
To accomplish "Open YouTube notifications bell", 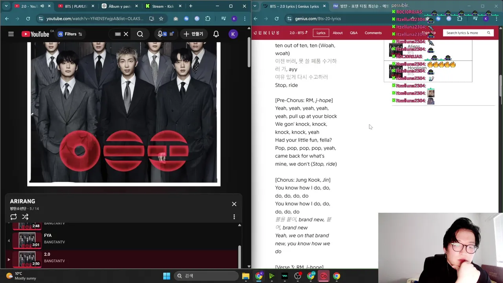I will (x=216, y=34).
